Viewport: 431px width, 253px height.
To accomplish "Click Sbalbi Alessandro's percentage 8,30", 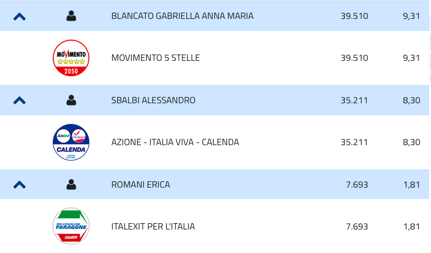I will click(412, 100).
